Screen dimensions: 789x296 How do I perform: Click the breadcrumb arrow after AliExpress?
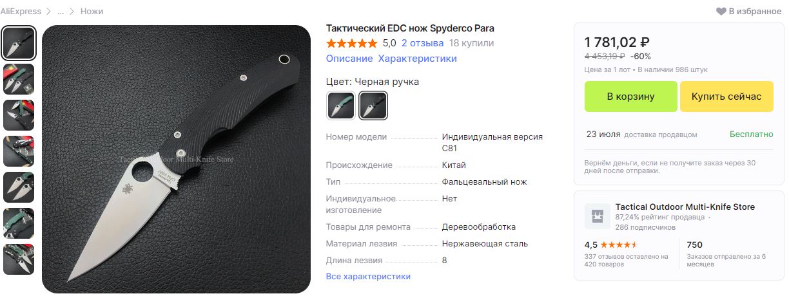pos(48,11)
